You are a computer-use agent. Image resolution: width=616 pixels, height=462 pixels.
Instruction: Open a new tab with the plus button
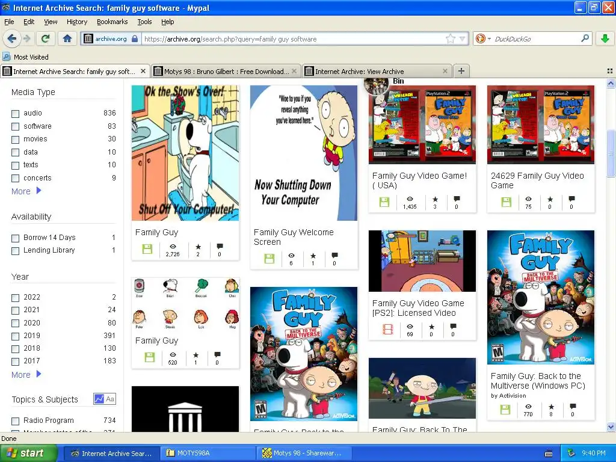pyautogui.click(x=461, y=71)
